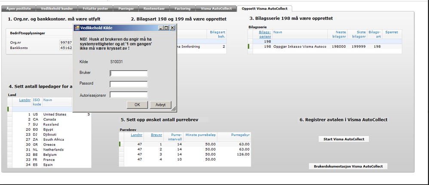Viewport: 429px width, 185px height.
Task: Select the Netherlands row
Action: click(49, 150)
